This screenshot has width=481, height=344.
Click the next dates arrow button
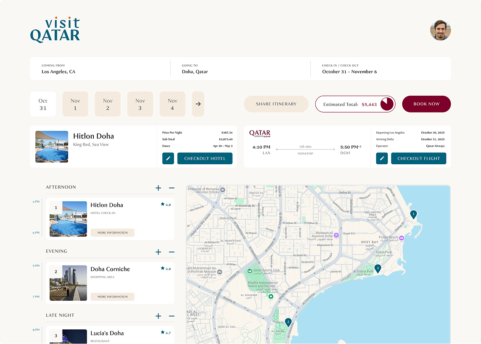click(198, 104)
